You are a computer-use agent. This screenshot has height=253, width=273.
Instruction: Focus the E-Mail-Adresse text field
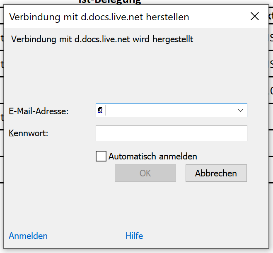tap(172, 110)
